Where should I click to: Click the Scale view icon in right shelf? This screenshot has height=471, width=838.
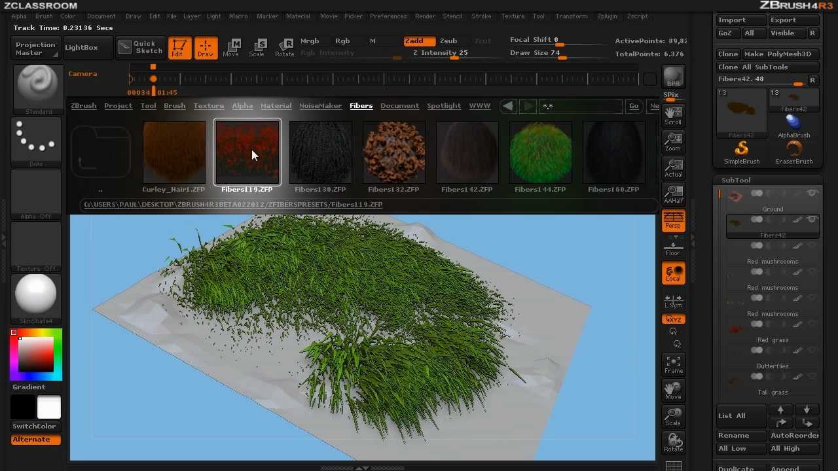coord(673,417)
